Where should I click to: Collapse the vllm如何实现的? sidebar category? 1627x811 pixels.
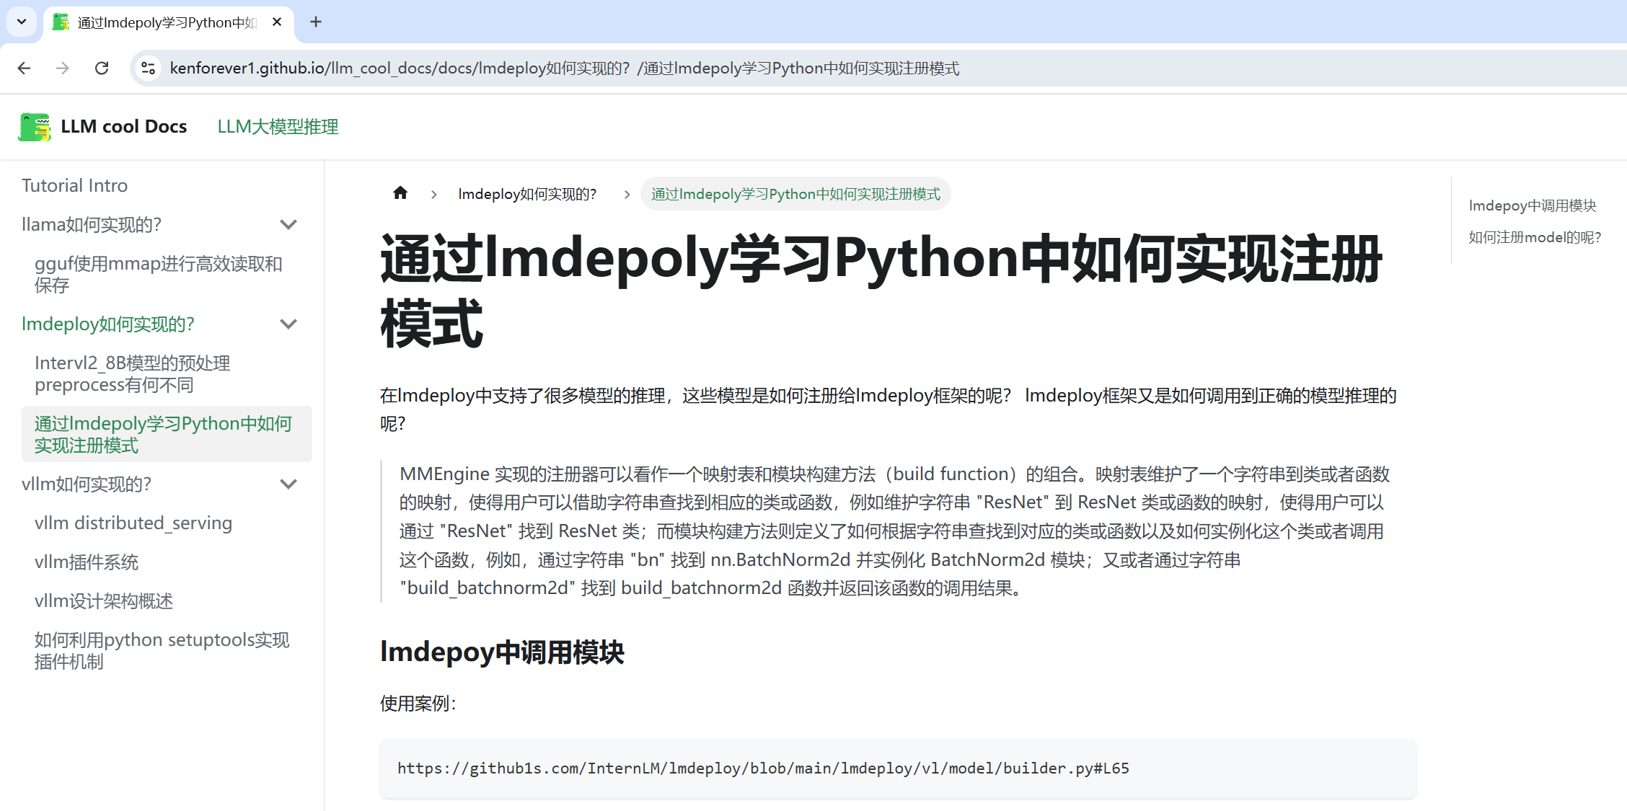pos(288,484)
